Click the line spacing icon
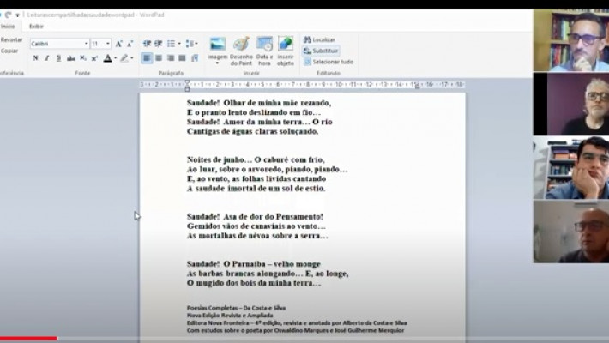The height and width of the screenshot is (343, 609). point(190,44)
